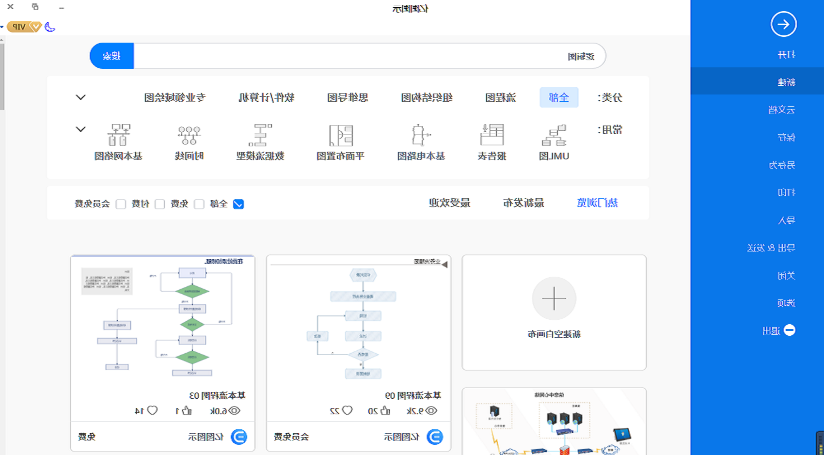Select the 流程图 category

[501, 97]
